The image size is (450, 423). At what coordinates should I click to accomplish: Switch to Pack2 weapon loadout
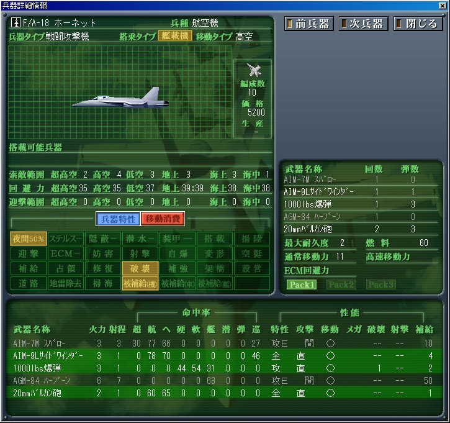point(341,284)
